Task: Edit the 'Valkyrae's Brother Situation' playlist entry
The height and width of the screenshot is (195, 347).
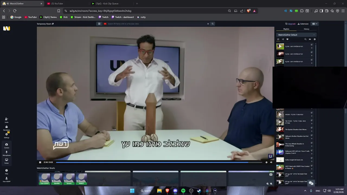Action: (311, 135)
